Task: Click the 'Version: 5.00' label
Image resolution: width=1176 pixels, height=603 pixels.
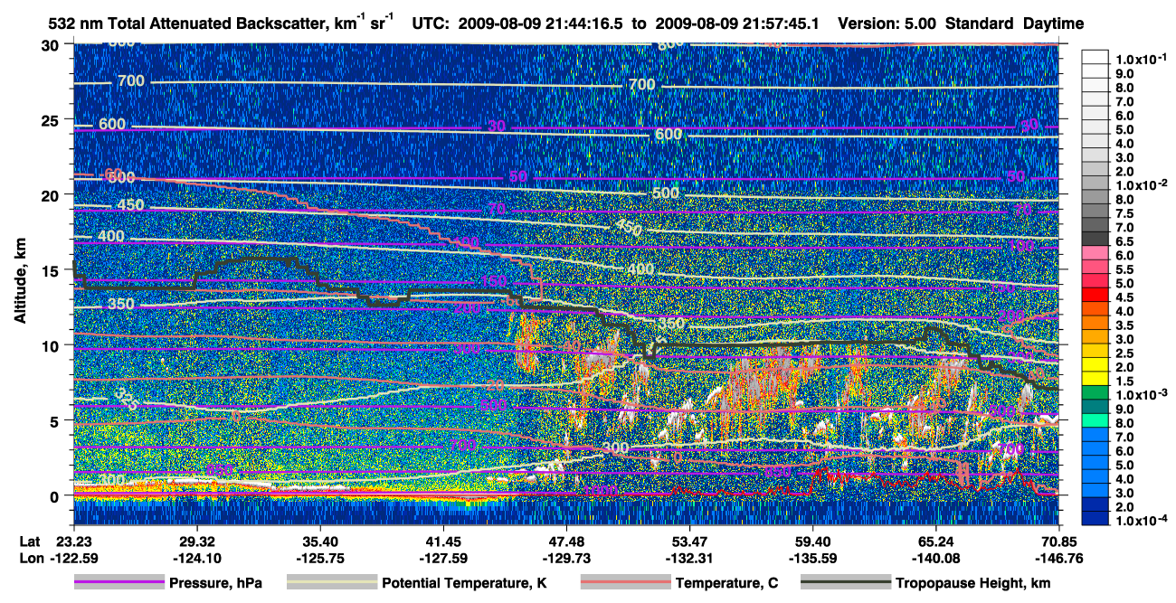Action: (887, 24)
